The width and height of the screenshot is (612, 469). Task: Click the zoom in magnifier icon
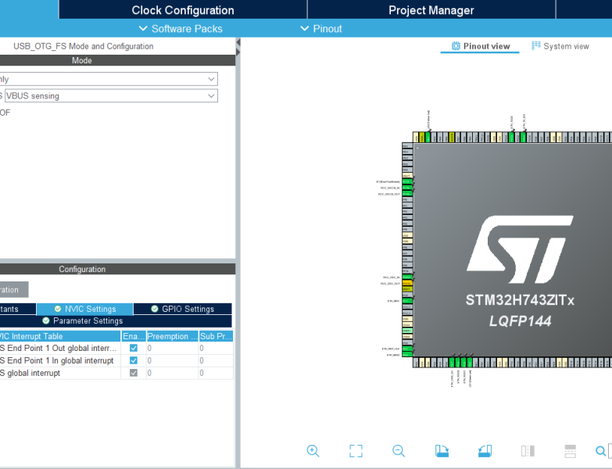click(313, 451)
